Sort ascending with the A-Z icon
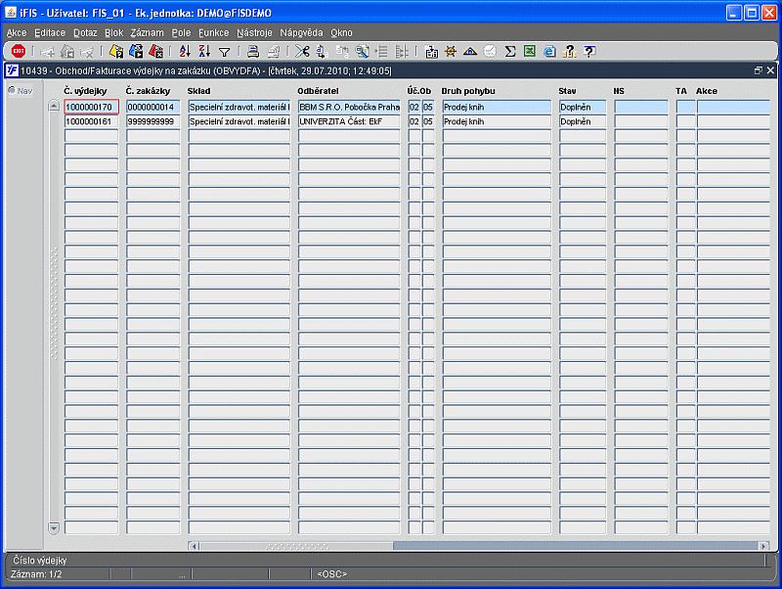Viewport: 782px width, 589px height. [x=185, y=51]
